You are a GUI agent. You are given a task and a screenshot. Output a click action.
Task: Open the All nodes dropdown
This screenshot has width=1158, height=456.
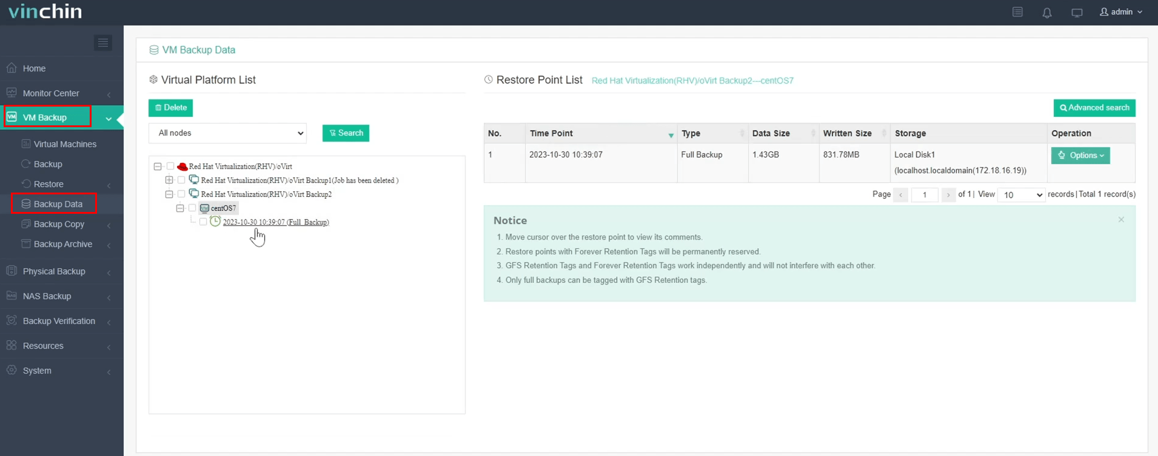coord(227,133)
